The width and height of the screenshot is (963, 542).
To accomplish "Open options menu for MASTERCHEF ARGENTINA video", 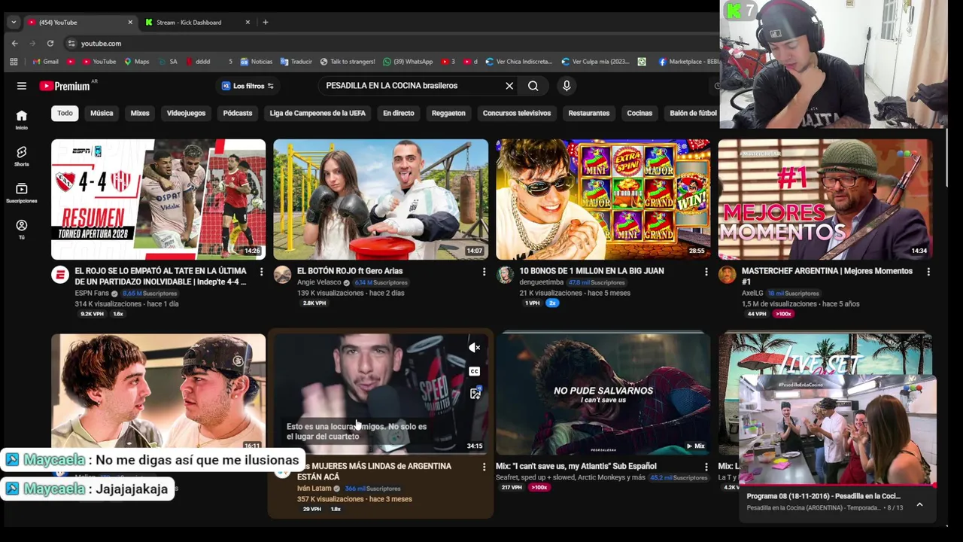I will pos(928,272).
